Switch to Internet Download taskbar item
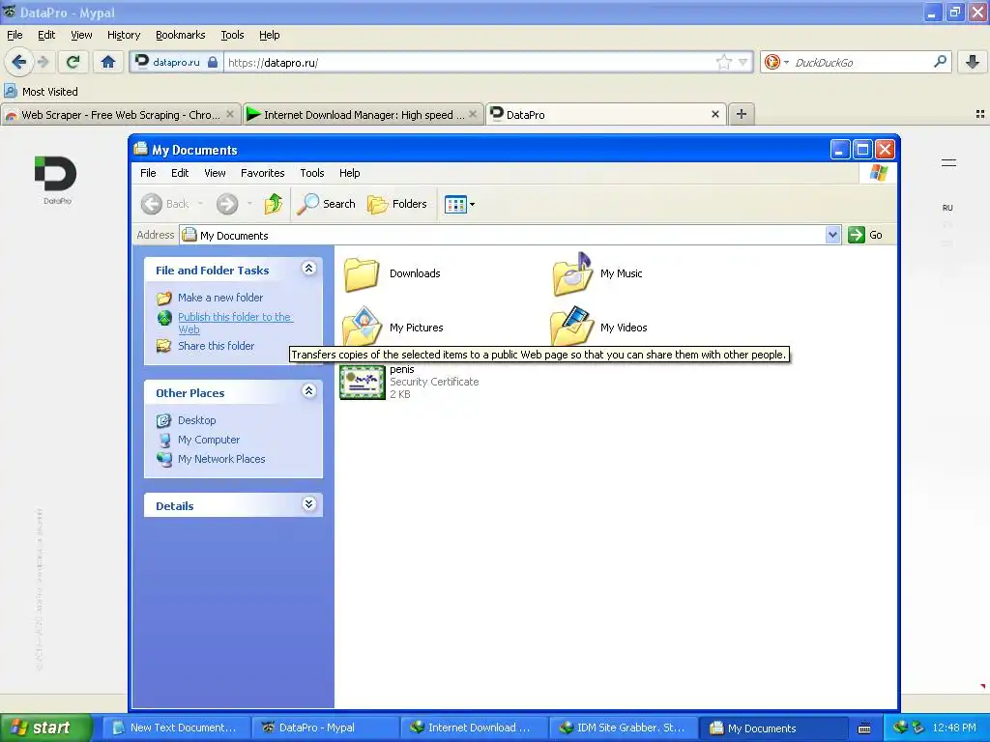Viewport: 990px width, 742px height. (x=474, y=728)
